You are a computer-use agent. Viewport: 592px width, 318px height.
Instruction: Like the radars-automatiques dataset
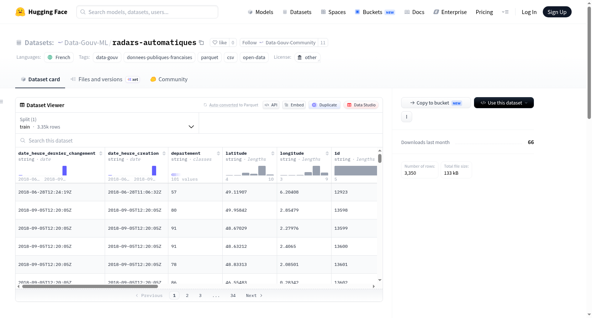pyautogui.click(x=219, y=42)
